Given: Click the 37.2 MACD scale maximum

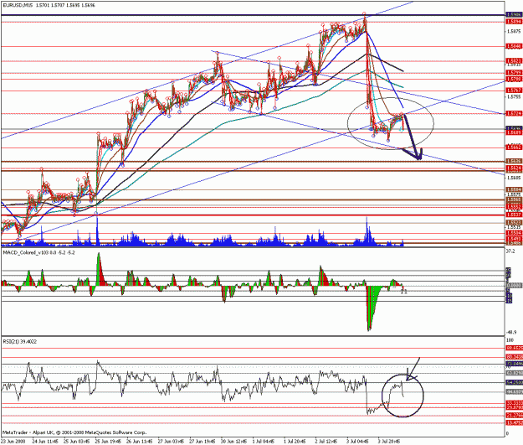Looking at the screenshot, I should [510, 251].
